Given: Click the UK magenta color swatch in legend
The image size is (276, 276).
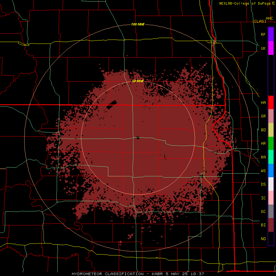Looking at the screenshot, I should click(271, 48).
